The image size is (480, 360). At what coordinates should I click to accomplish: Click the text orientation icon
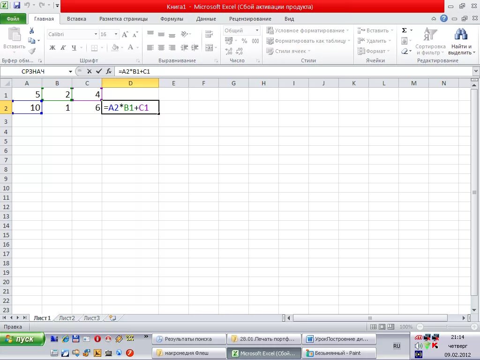click(185, 34)
